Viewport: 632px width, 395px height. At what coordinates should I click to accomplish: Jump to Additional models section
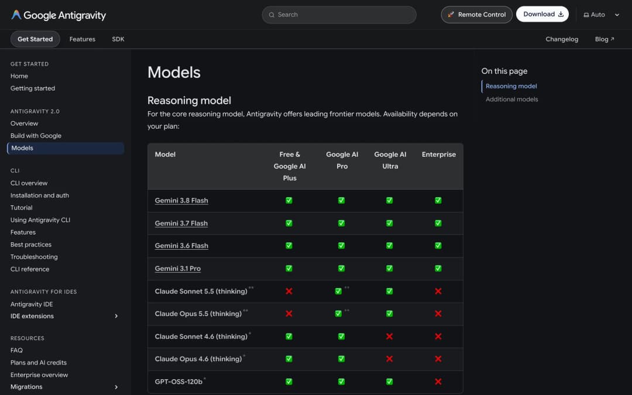[511, 99]
